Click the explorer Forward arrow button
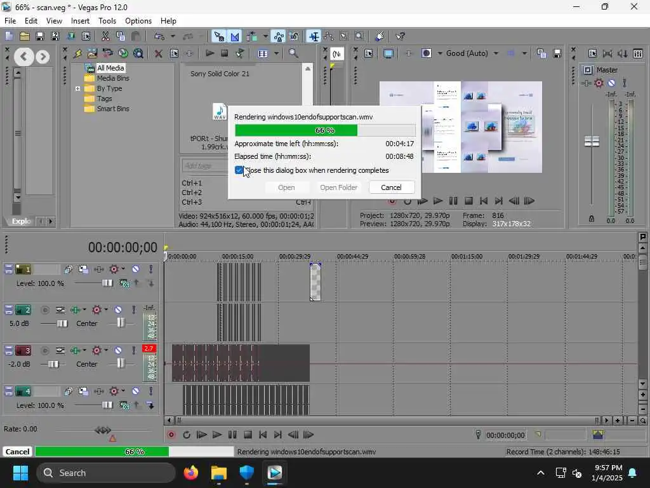 [43, 56]
